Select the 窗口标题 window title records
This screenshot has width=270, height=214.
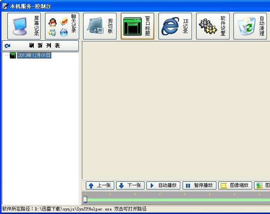137,26
